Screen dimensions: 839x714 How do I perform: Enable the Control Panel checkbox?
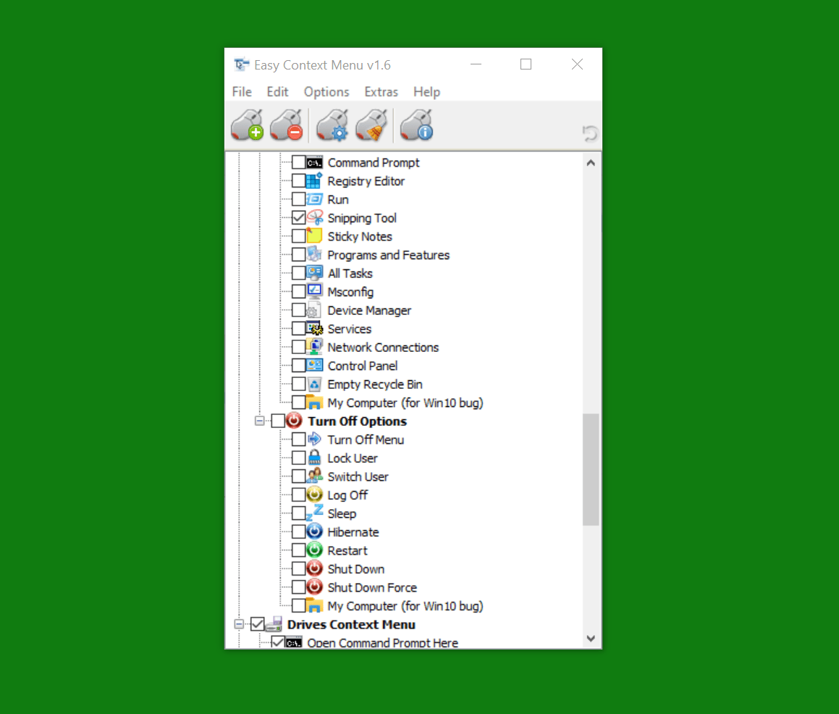click(x=298, y=366)
